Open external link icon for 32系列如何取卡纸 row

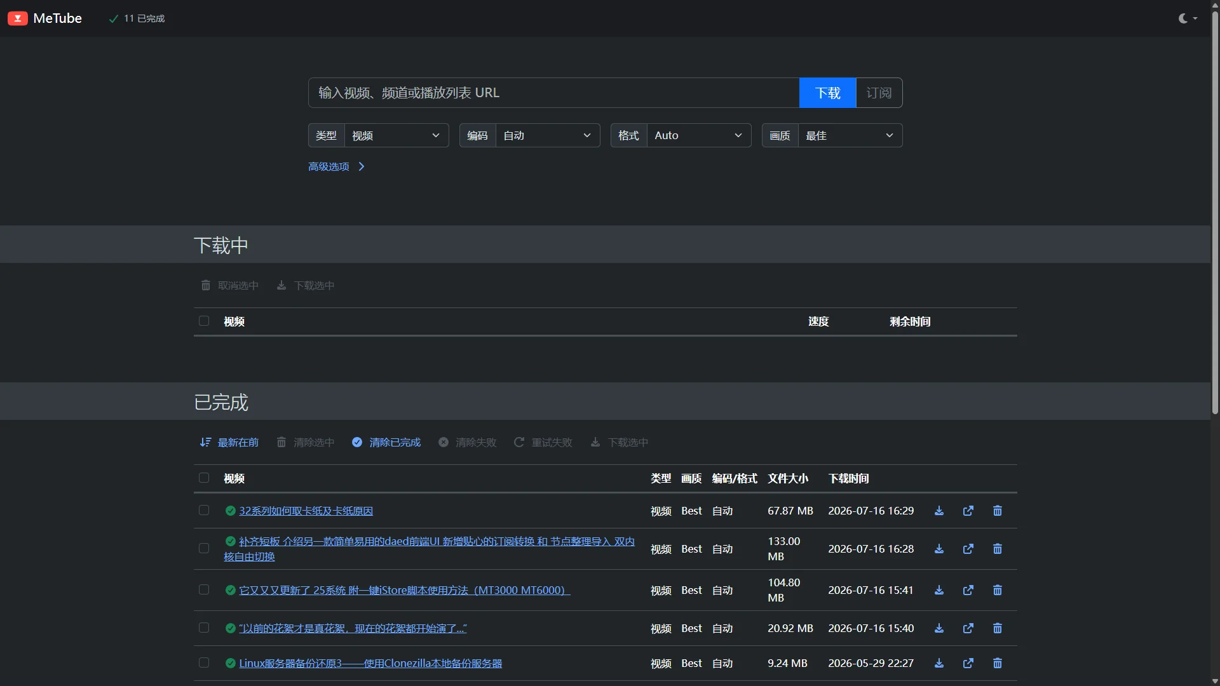[x=968, y=511]
